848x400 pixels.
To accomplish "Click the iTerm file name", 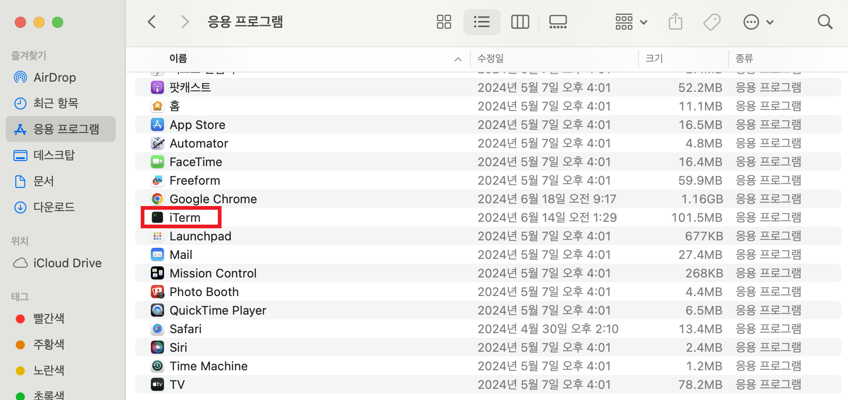I will point(185,218).
